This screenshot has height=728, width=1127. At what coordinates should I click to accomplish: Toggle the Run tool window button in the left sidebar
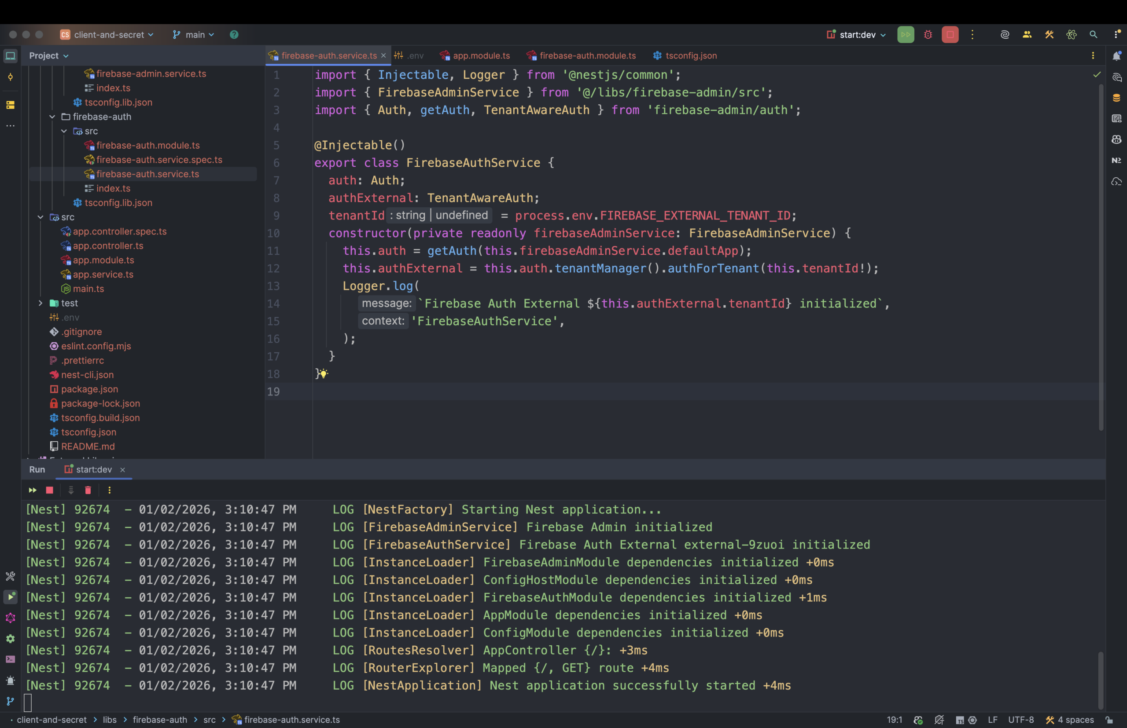11,596
